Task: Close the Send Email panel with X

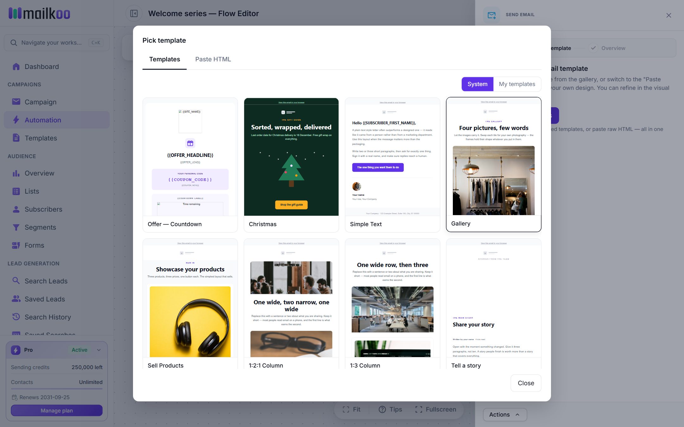Action: 668,15
